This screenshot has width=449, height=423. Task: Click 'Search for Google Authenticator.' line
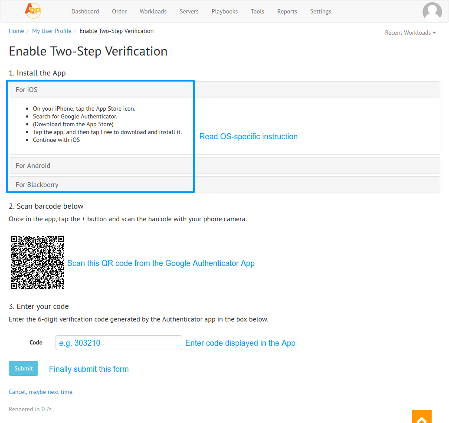[x=75, y=116]
